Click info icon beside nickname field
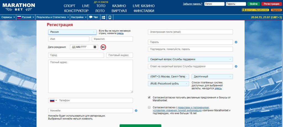Screen dimensions: 283x127 click(136, 111)
